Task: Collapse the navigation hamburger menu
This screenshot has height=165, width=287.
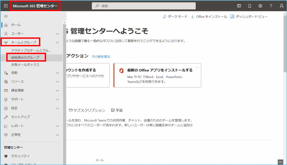Action: (x=6, y=16)
